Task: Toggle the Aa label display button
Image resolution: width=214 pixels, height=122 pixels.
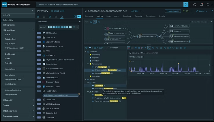Action: point(95,22)
